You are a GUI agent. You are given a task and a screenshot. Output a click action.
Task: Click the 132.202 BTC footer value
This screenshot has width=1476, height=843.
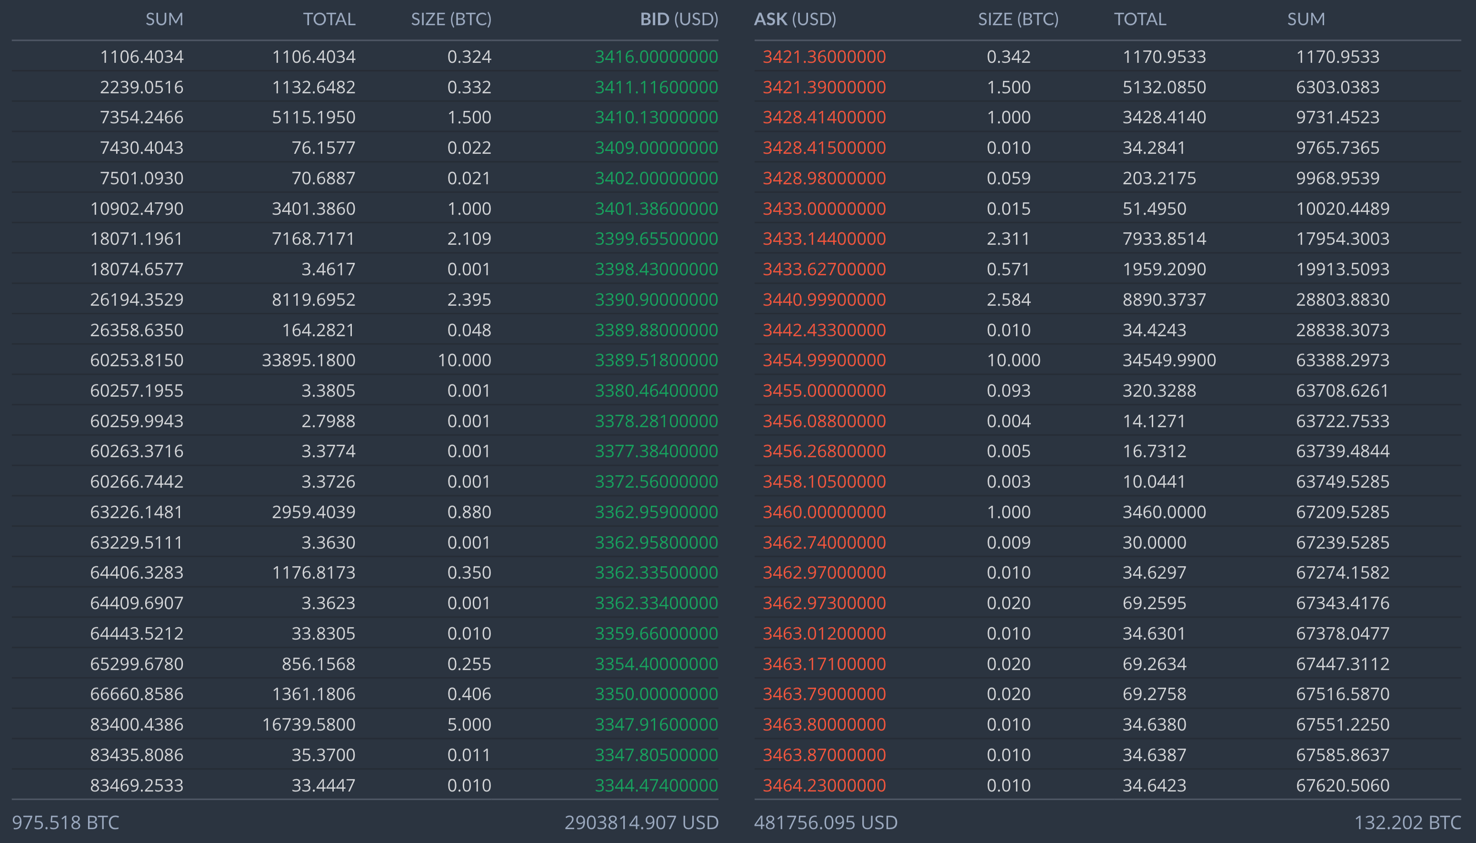point(1407,822)
